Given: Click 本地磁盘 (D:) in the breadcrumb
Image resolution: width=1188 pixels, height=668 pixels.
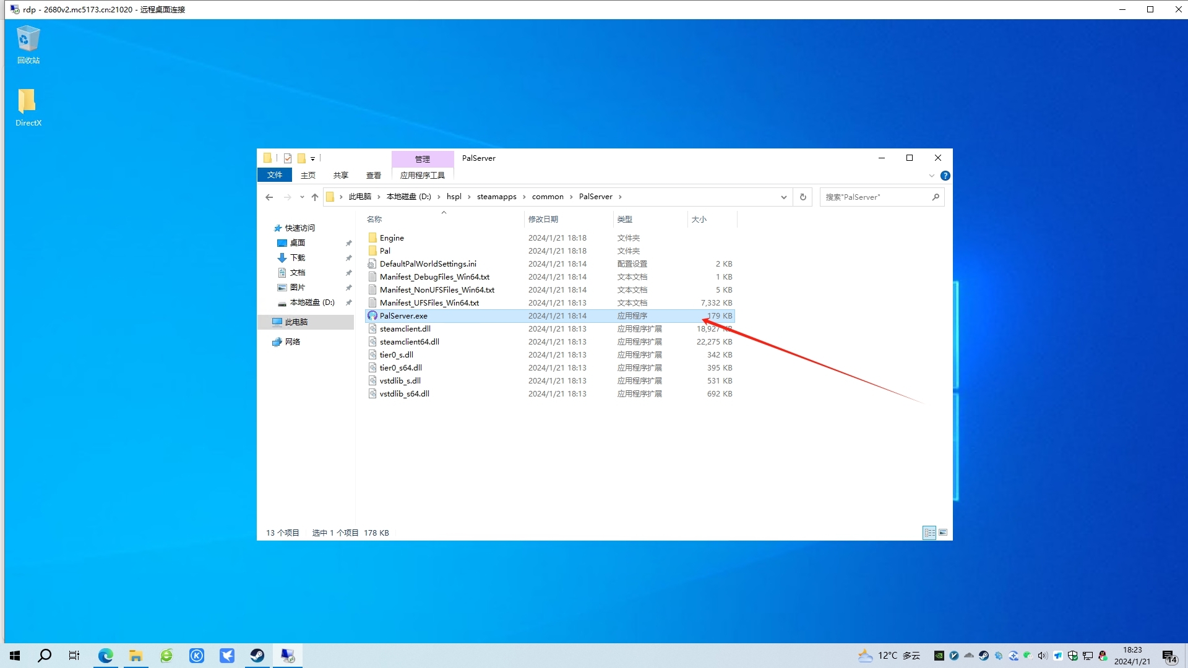Looking at the screenshot, I should [409, 197].
